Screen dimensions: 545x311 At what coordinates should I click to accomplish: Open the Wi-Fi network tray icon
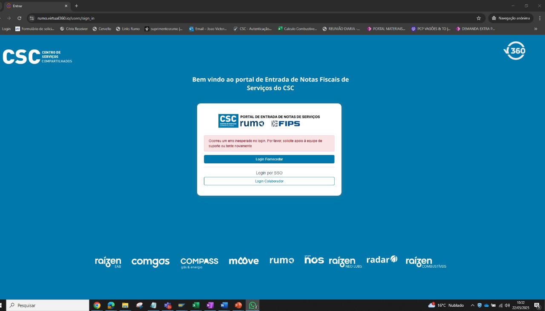point(501,305)
